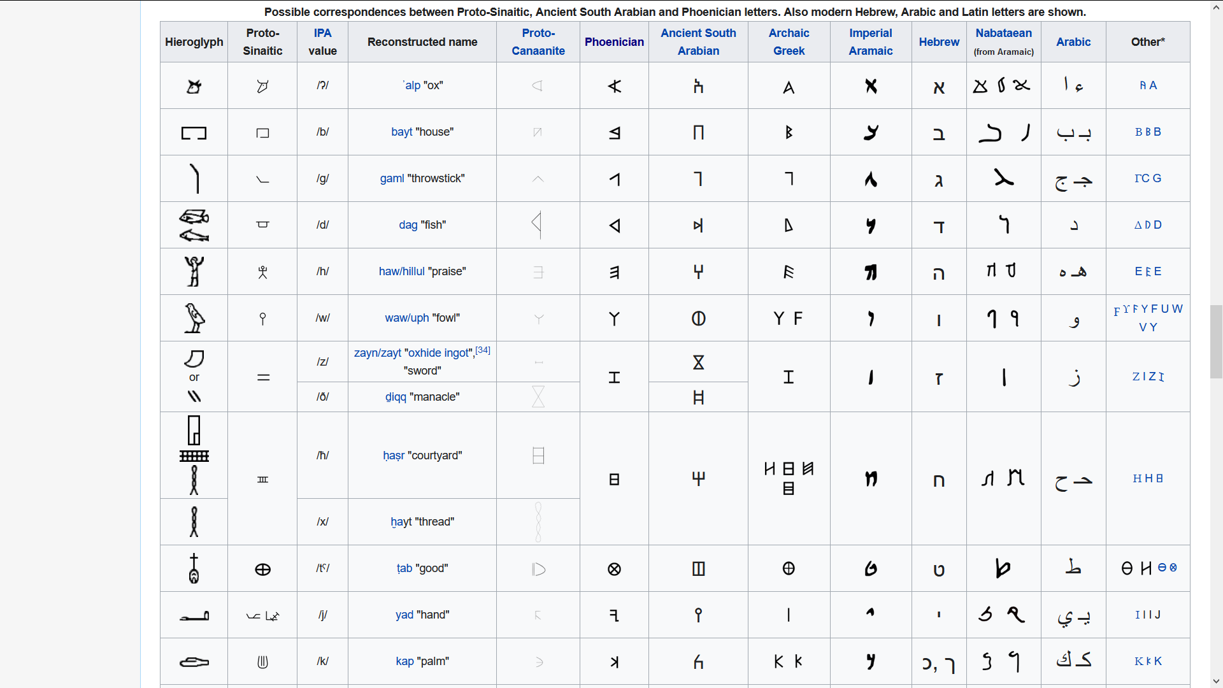Screen dimensions: 1223x688
Task: Open the zayn/zayt reconstructed name link
Action: pos(377,353)
